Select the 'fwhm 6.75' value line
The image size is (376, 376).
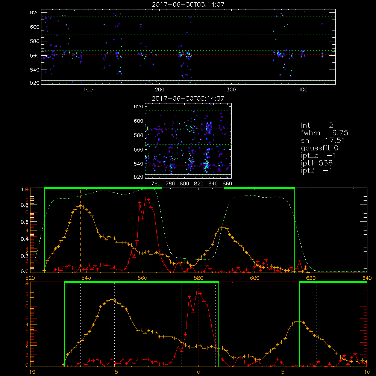pos(324,133)
